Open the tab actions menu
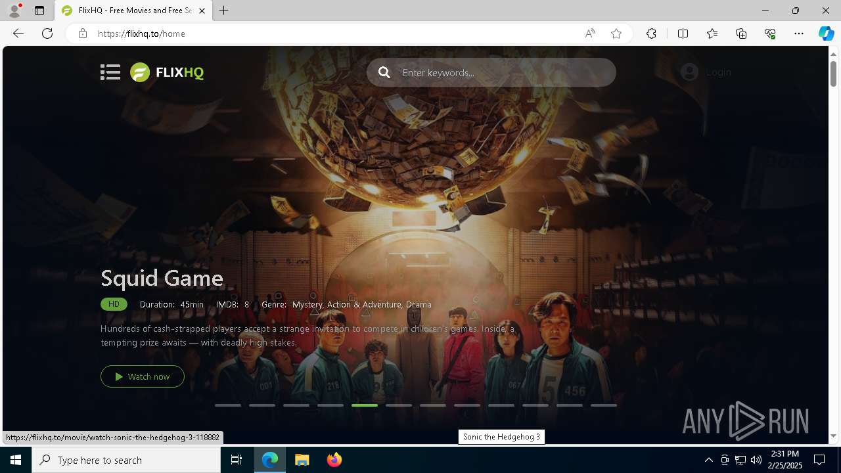Image resolution: width=841 pixels, height=473 pixels. point(39,11)
